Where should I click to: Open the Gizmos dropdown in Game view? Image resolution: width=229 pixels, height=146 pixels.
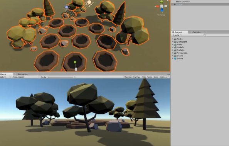click(164, 77)
